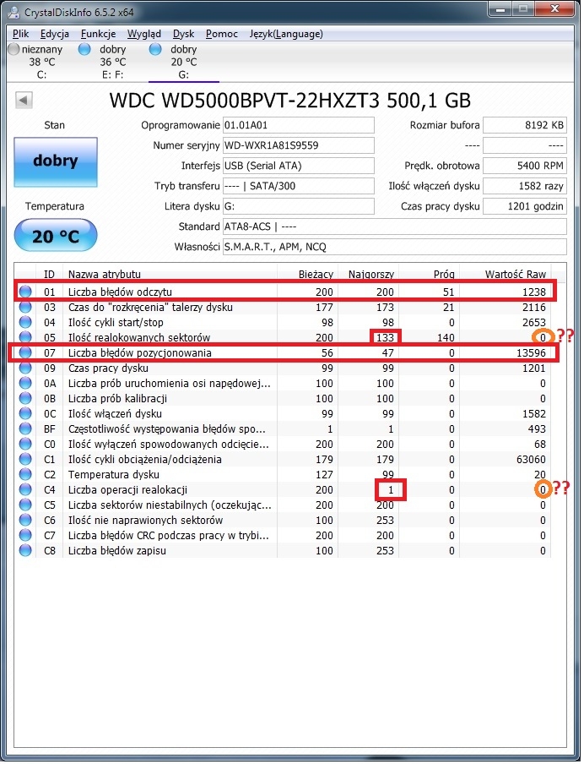The width and height of the screenshot is (584, 764).
Task: Click the Bieżący column header
Action: click(x=306, y=274)
